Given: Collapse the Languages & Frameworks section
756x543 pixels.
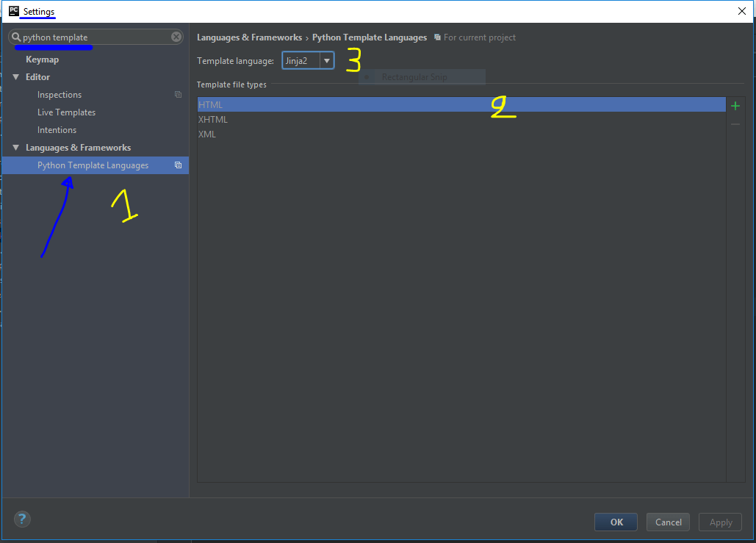Looking at the screenshot, I should (16, 148).
